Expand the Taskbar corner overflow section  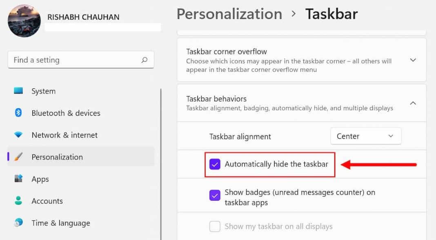[413, 59]
